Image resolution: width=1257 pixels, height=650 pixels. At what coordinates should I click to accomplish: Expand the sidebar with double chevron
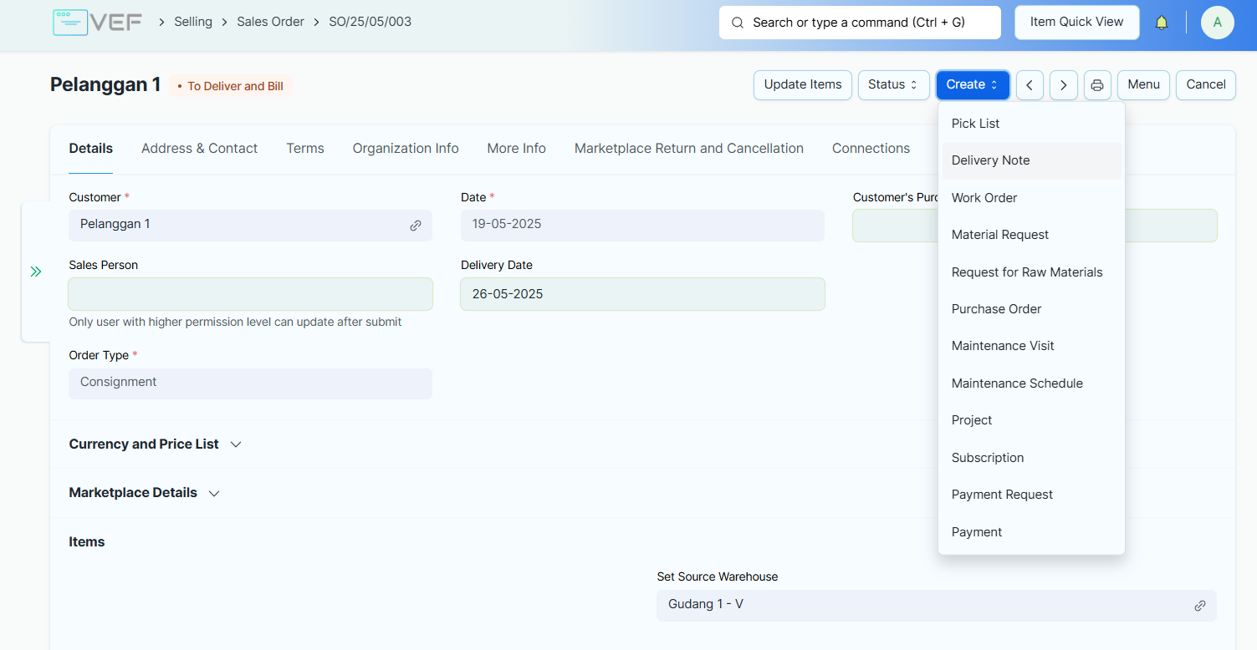tap(36, 272)
